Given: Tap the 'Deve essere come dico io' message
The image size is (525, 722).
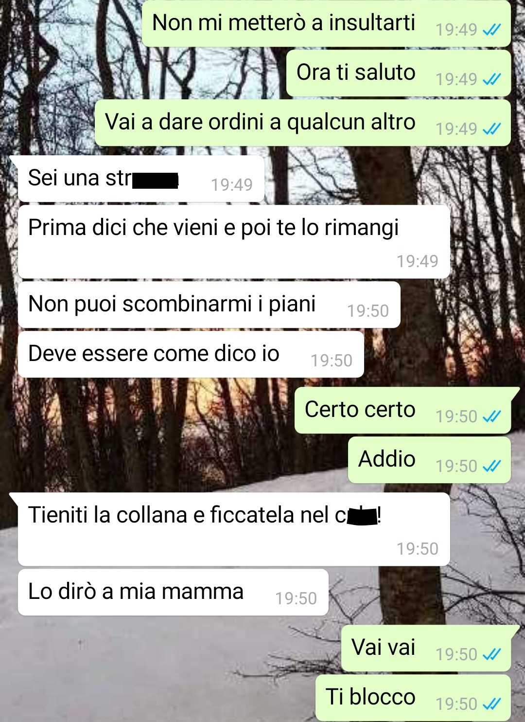Looking at the screenshot, I should point(191,354).
